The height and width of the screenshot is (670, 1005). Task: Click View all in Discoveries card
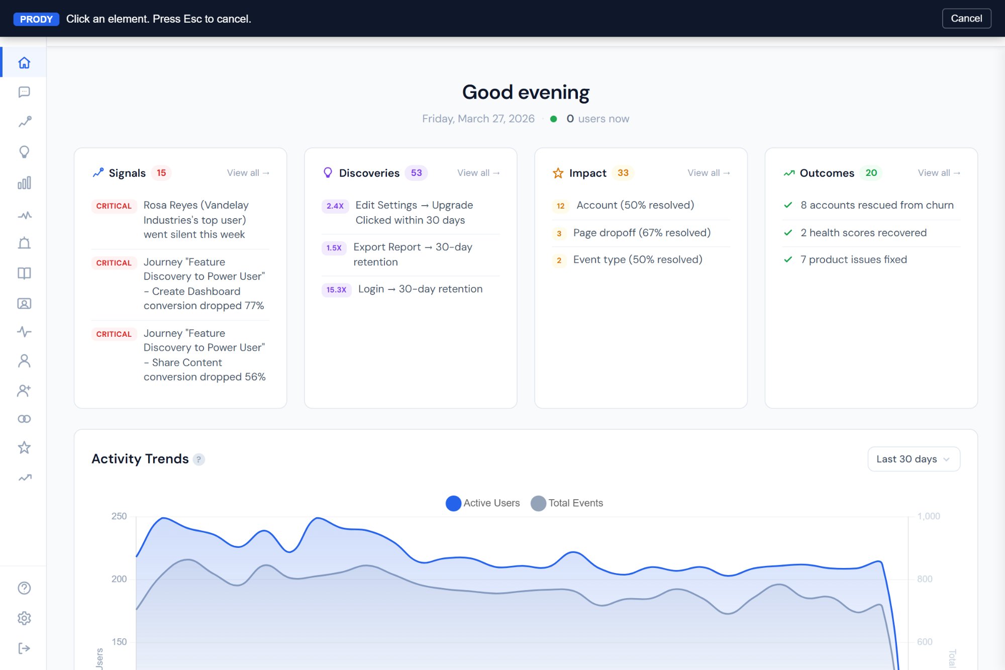tap(478, 173)
